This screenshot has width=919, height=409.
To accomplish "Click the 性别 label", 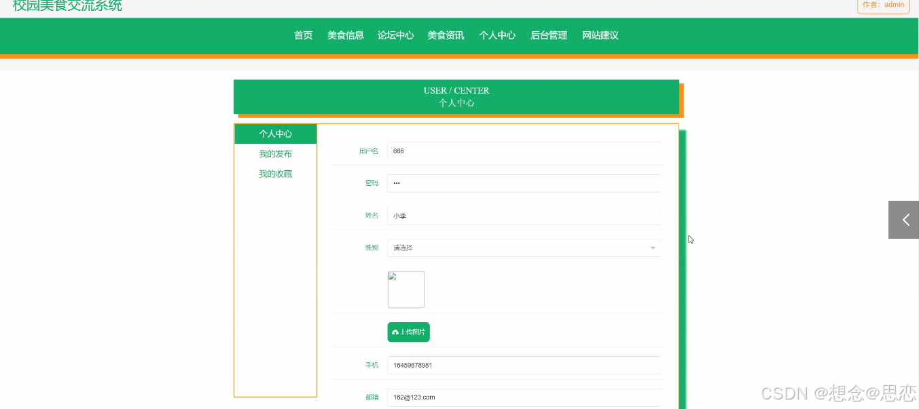I will [x=372, y=248].
